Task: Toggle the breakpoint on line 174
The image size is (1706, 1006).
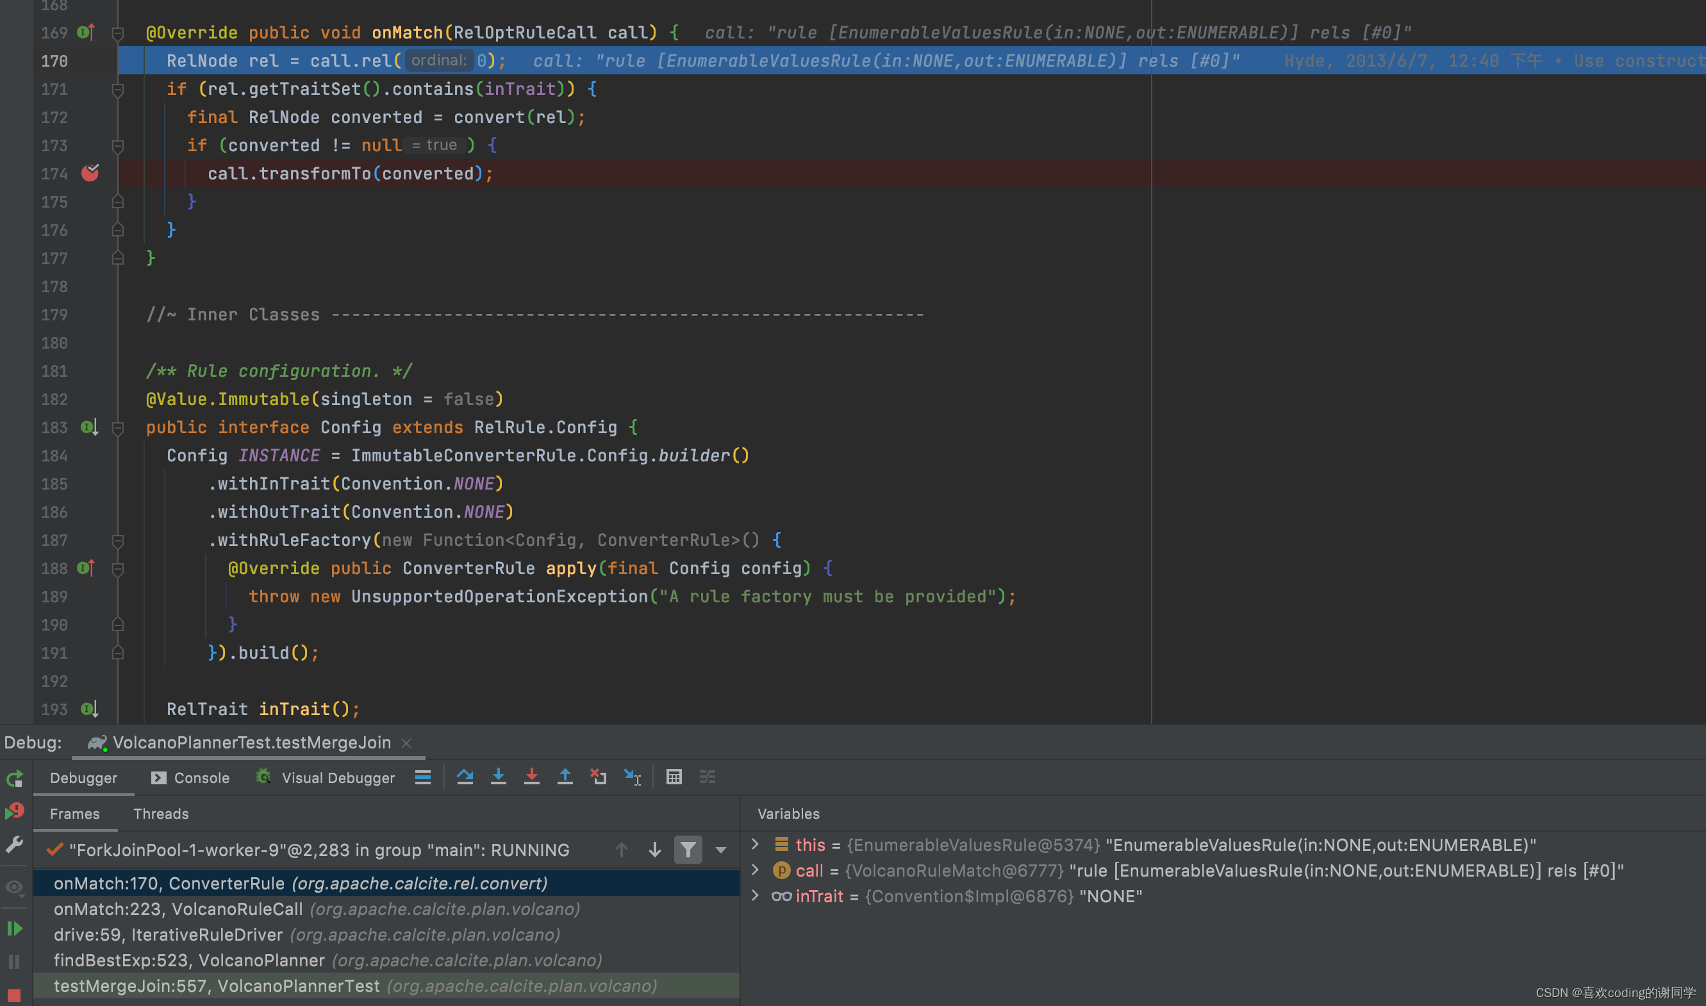Action: click(90, 174)
